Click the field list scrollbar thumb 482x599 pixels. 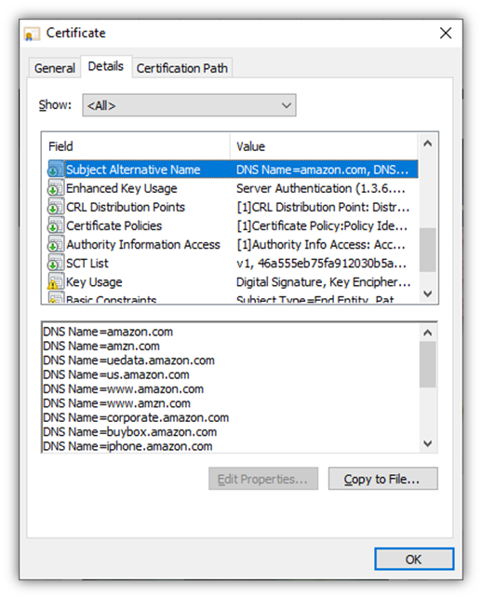(x=428, y=250)
